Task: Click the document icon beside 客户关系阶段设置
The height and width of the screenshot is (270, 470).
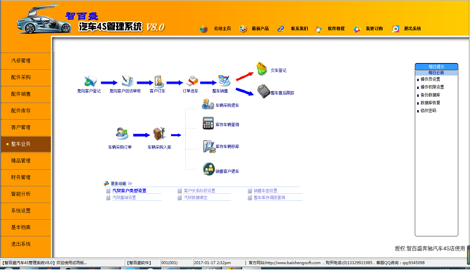Action: [180, 191]
